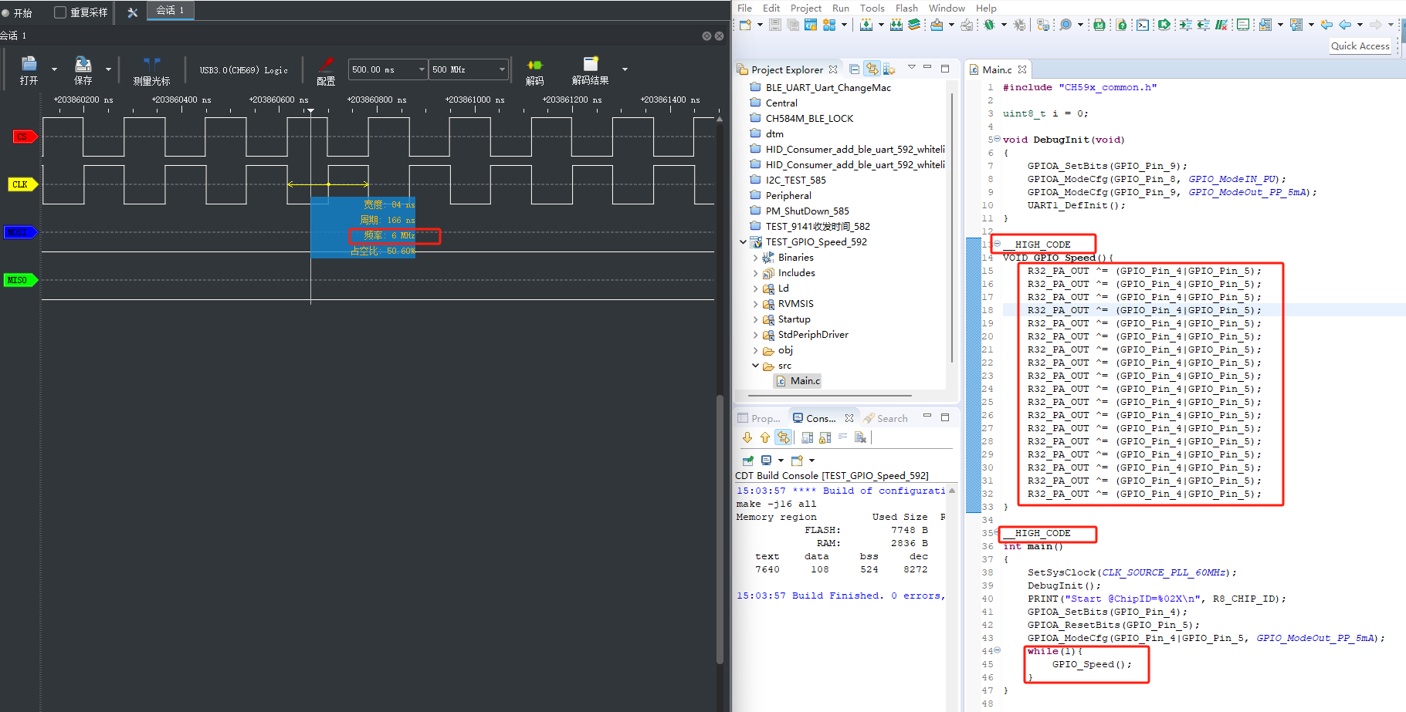
Task: Click the yellow CLK channel label
Action: [x=23, y=184]
